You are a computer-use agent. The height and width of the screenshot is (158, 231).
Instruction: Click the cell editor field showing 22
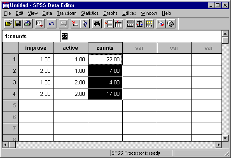coord(141,36)
